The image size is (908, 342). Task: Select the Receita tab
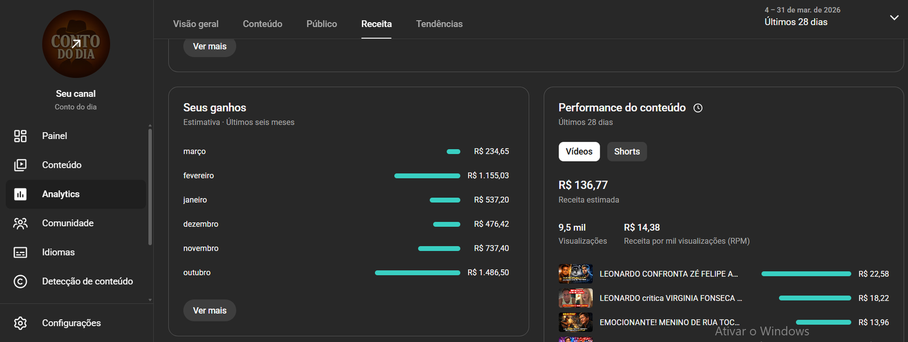[376, 24]
